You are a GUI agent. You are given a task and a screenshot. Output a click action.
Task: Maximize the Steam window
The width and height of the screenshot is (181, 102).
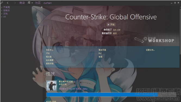click(x=175, y=3)
